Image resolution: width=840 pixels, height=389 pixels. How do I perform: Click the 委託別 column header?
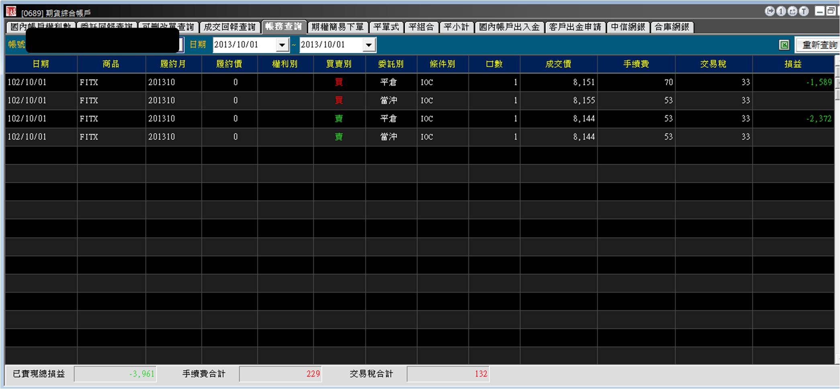[391, 64]
